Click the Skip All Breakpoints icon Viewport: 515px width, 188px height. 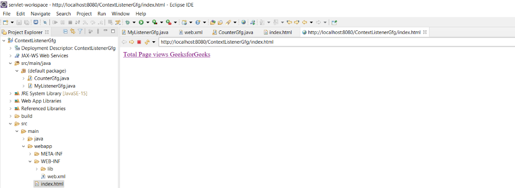point(45,22)
